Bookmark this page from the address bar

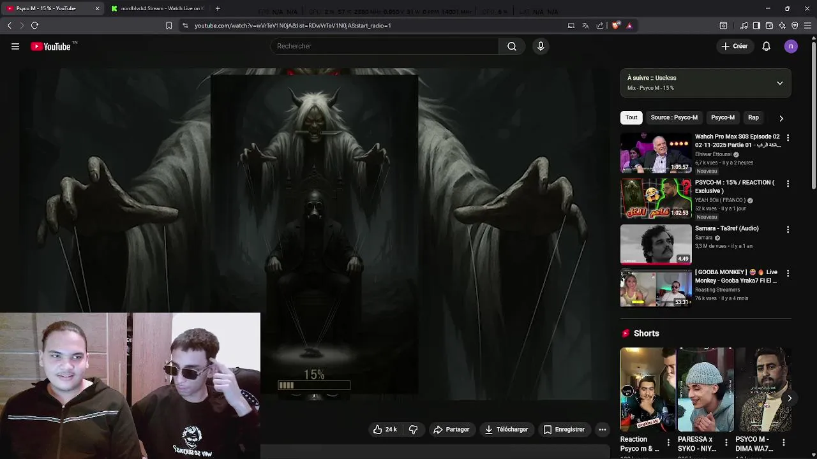[x=169, y=25]
